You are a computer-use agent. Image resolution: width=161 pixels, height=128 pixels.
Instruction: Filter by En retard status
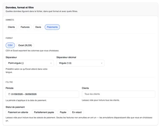coord(77,112)
